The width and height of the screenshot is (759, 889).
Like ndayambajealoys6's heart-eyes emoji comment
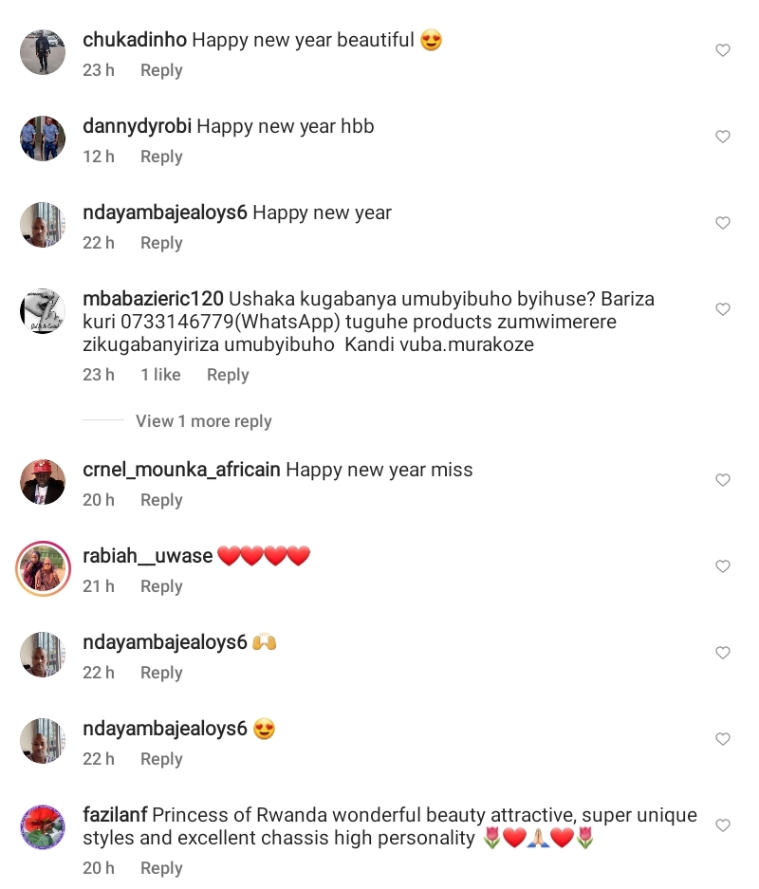click(x=723, y=739)
